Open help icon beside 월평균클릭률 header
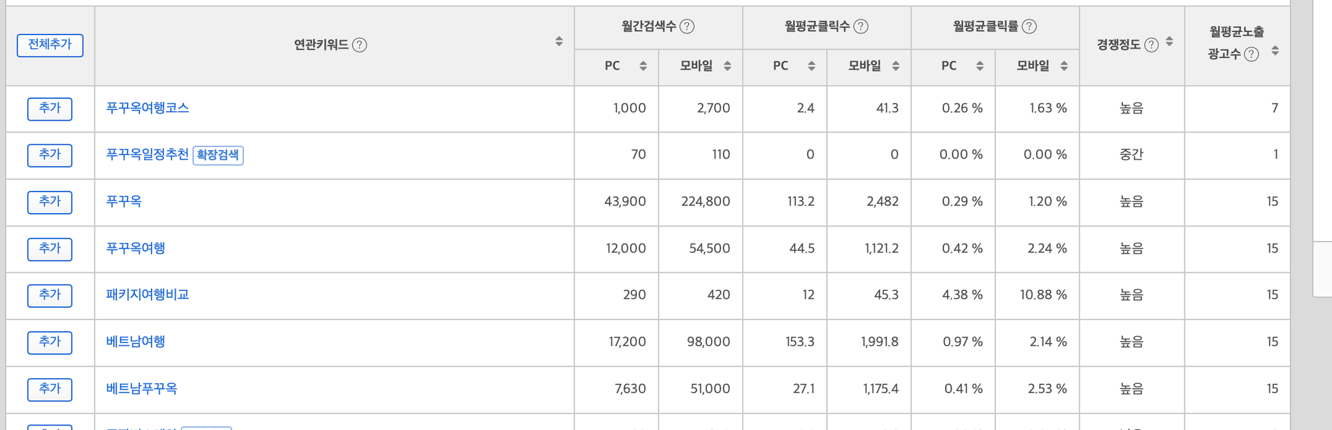 tap(1029, 26)
